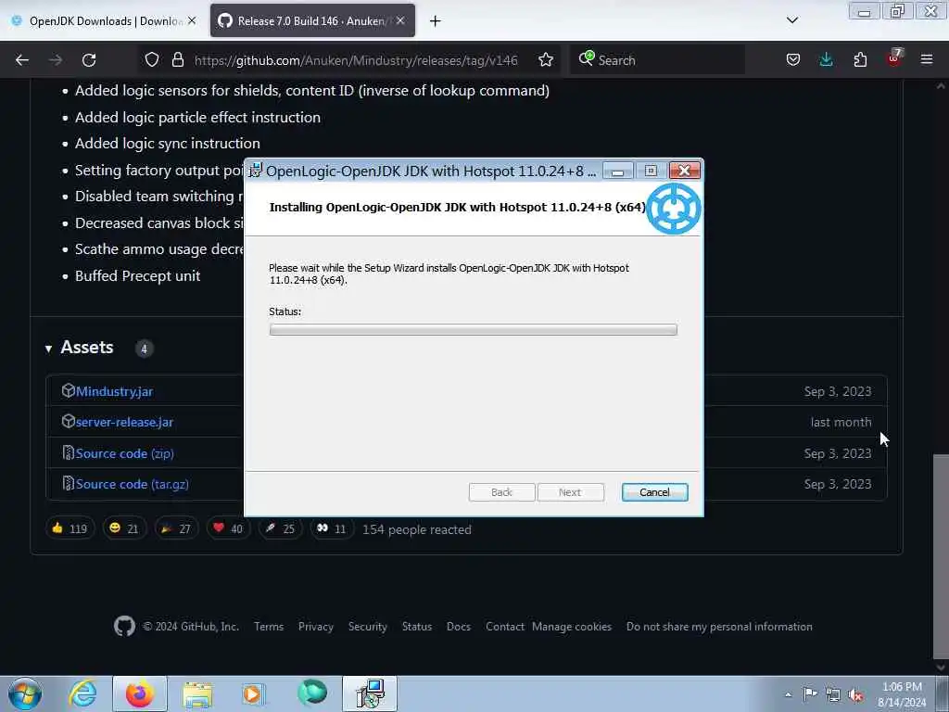Open Do not share my personal information
The width and height of the screenshot is (949, 712).
tap(719, 627)
